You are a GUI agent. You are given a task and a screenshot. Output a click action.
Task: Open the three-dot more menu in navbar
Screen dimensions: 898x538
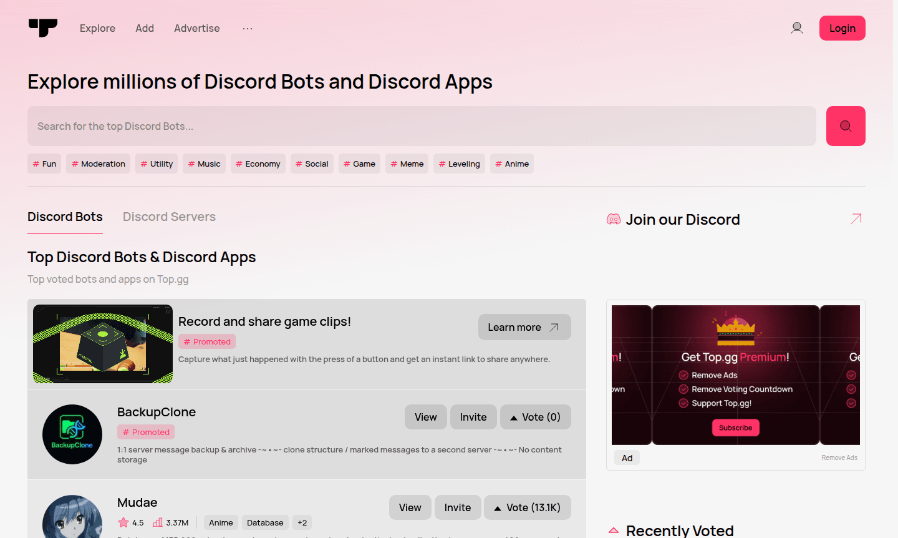(248, 29)
